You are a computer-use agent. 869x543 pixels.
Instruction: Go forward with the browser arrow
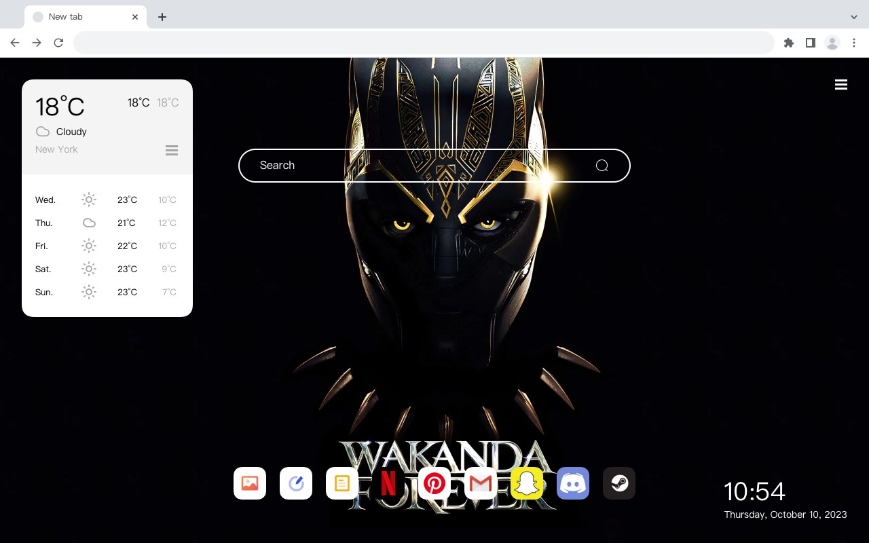(37, 43)
